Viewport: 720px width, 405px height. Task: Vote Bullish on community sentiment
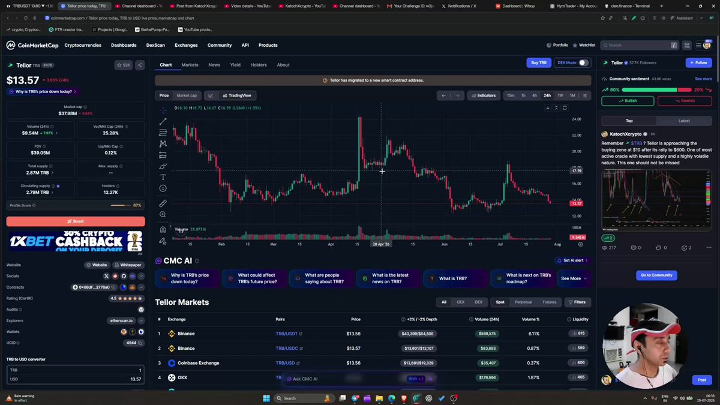[628, 101]
